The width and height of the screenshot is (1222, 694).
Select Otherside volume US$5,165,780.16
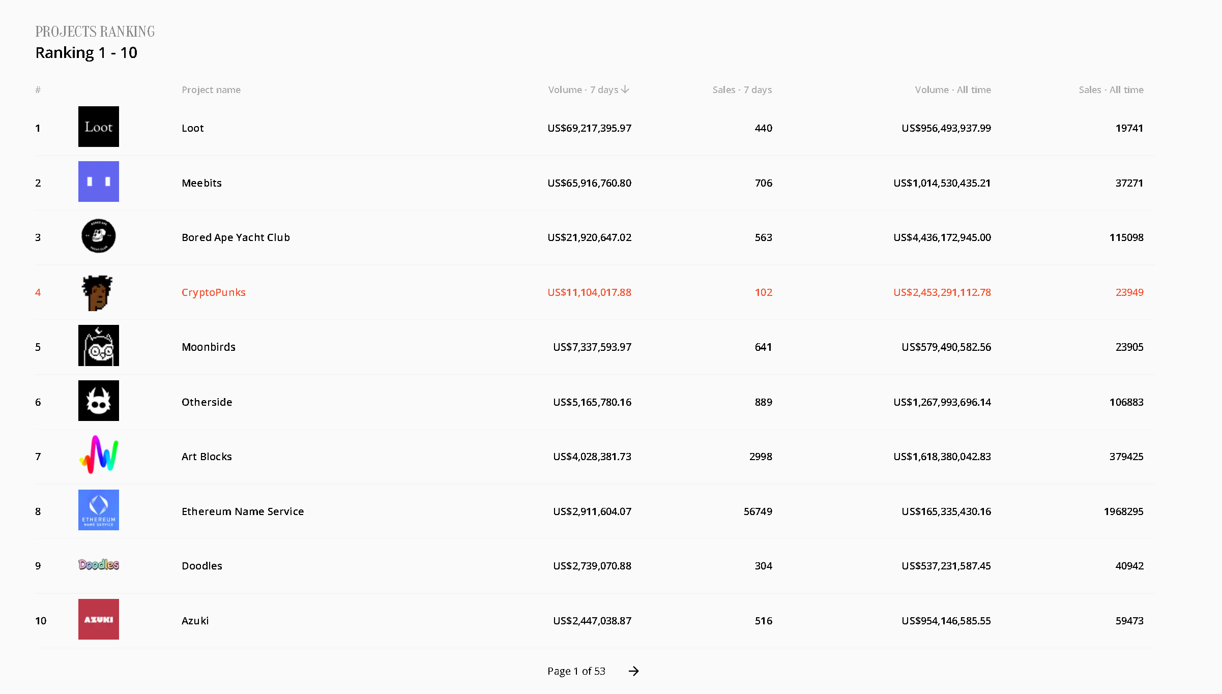592,402
